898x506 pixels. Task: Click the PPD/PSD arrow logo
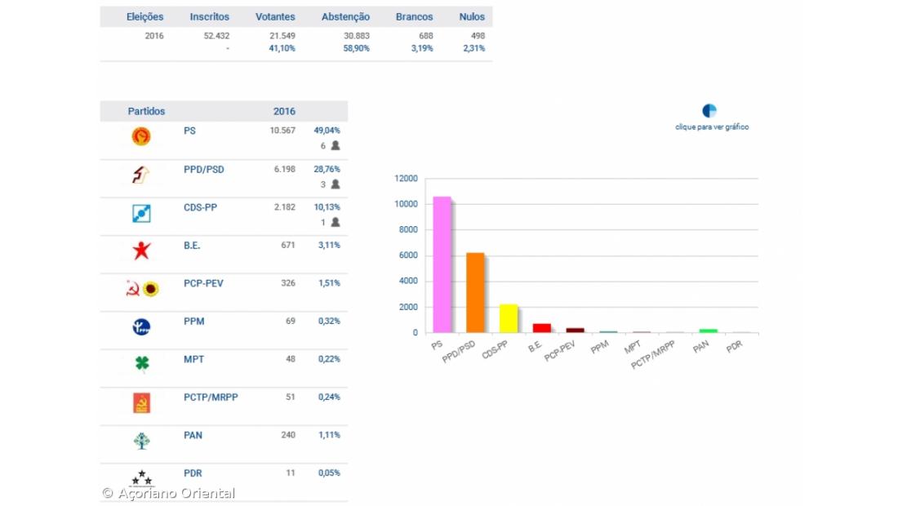tap(141, 175)
